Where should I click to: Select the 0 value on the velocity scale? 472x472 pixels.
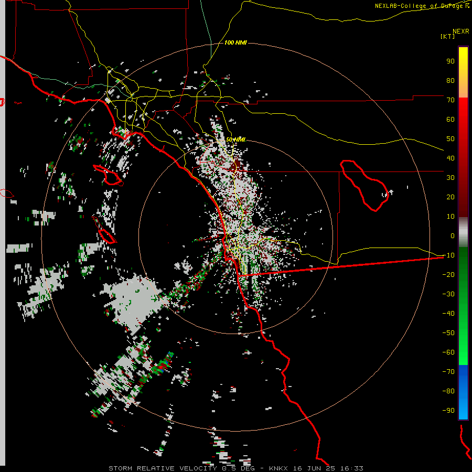tap(453, 235)
